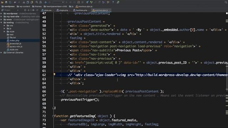Click the Copy icon in the toolbar

28,2
